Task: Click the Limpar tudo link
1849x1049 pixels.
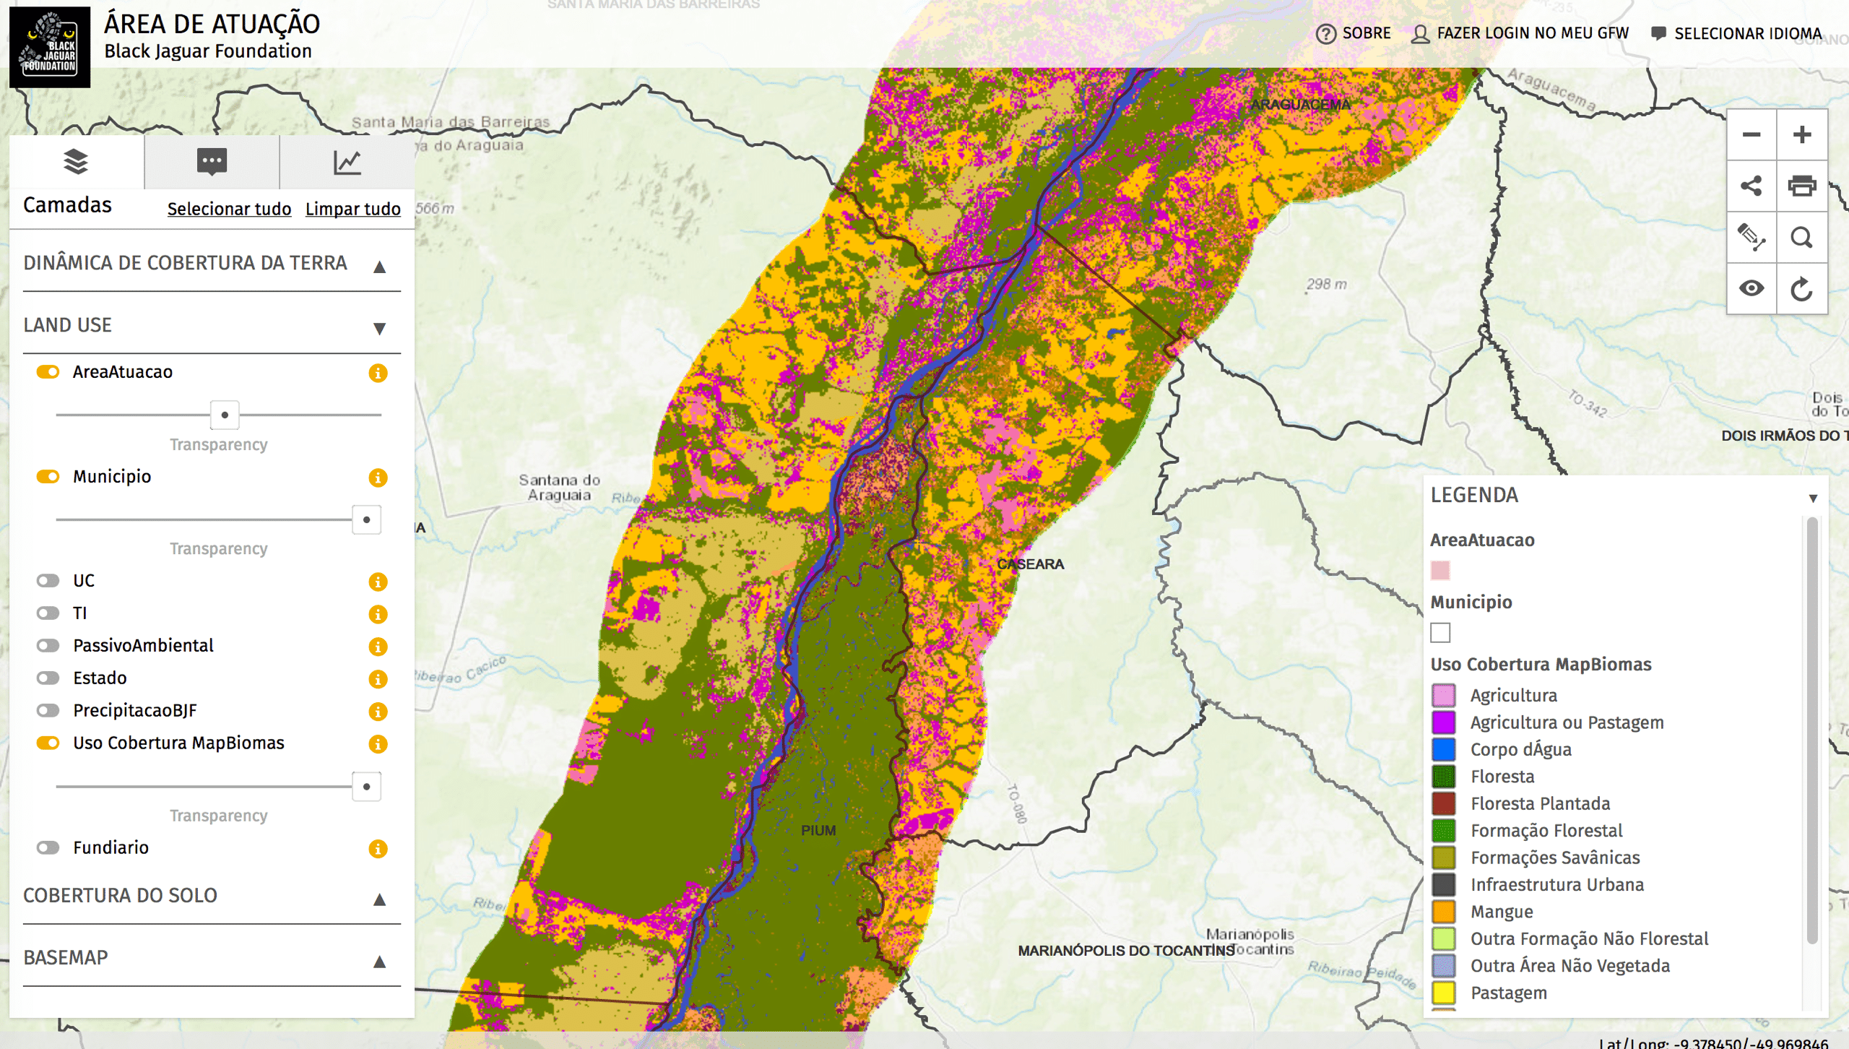Action: (x=352, y=209)
